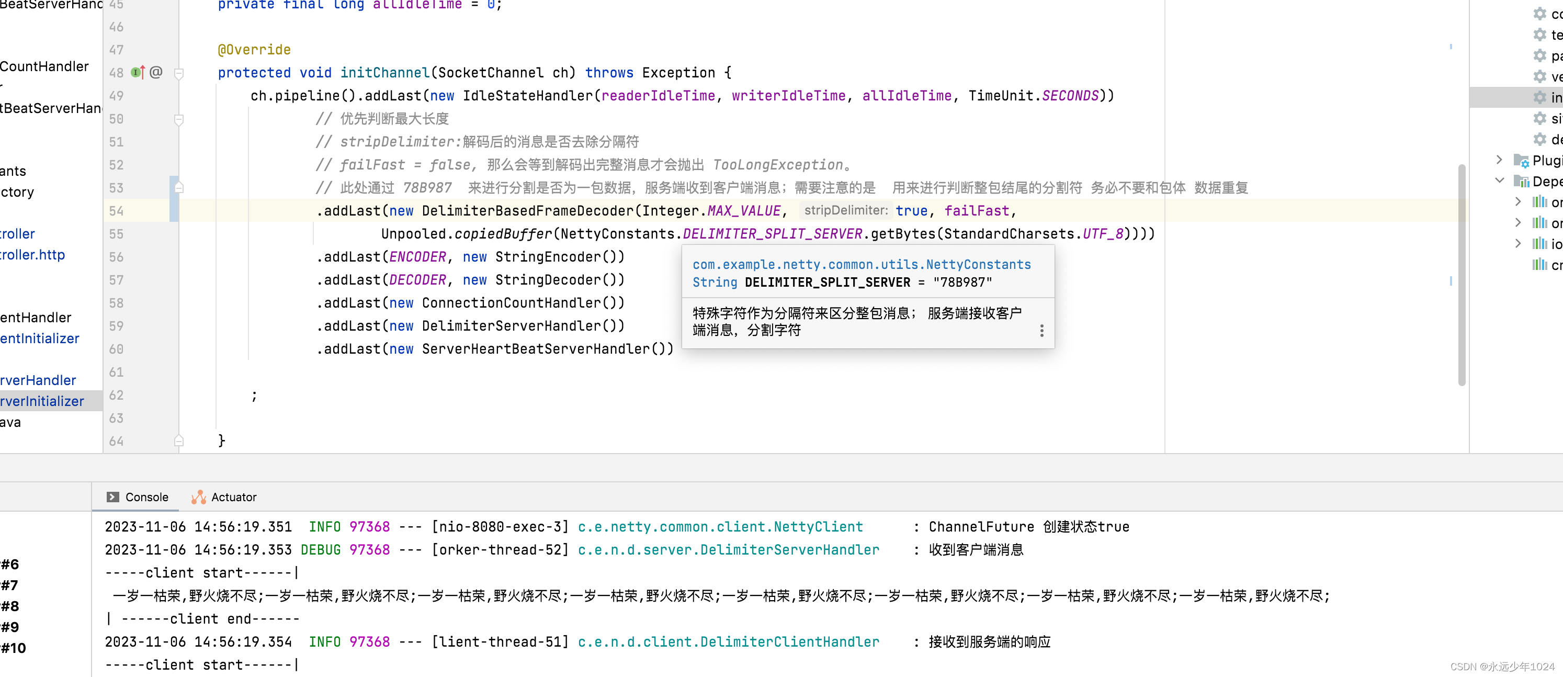1563x677 pixels.
Task: Click the library icon of the 'io' dependency
Action: [x=1540, y=243]
